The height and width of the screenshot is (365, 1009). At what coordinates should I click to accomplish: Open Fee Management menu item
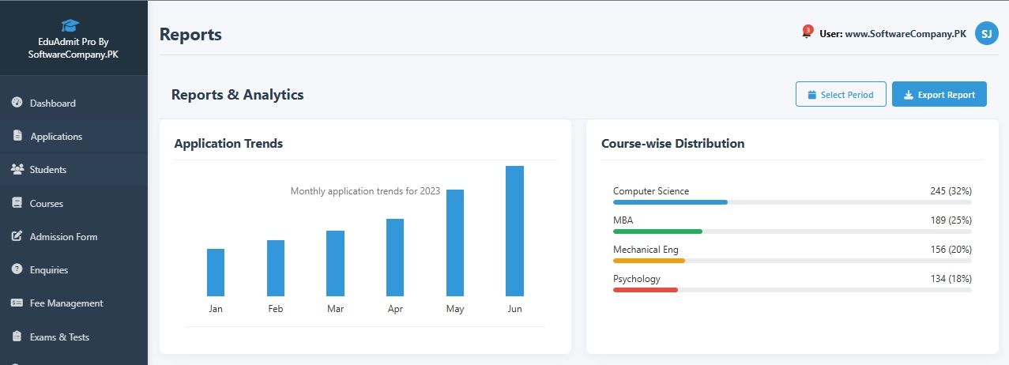pos(73,303)
